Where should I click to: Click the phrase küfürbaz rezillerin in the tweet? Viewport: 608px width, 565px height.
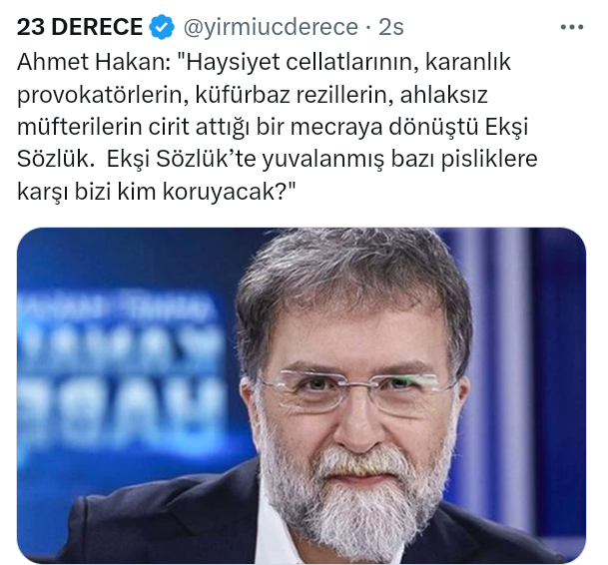(293, 96)
